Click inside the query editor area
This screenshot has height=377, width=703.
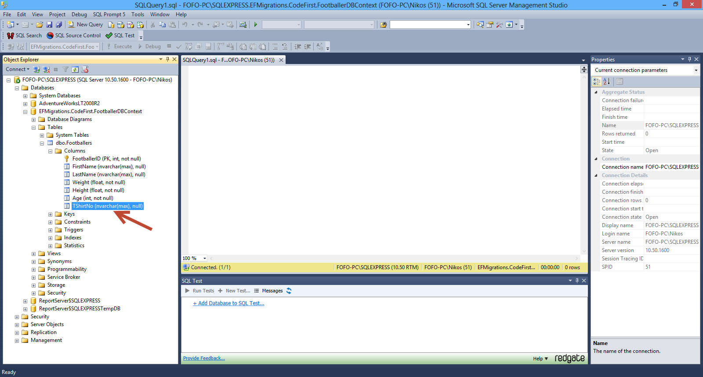(384, 160)
